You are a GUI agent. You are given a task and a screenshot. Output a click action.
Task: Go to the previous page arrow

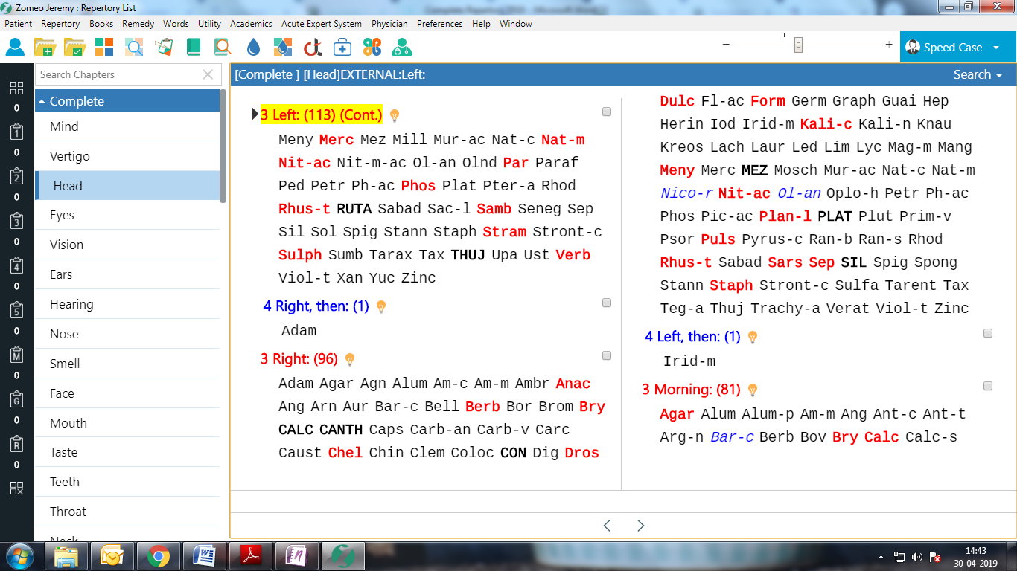click(x=607, y=526)
